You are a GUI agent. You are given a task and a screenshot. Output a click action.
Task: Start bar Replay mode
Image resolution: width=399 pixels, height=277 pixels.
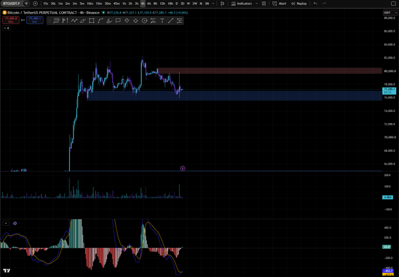click(299, 4)
